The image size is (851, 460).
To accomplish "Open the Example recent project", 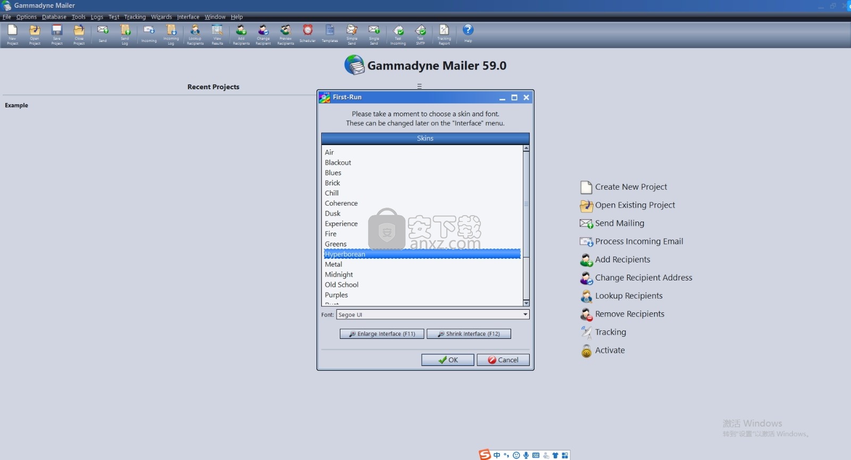I will (16, 105).
